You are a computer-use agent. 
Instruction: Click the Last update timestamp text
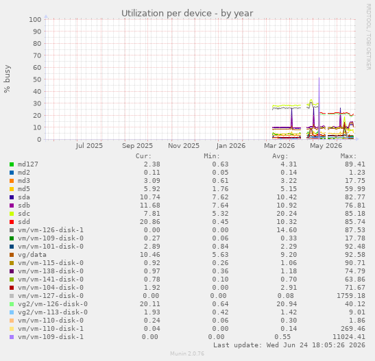289,345
